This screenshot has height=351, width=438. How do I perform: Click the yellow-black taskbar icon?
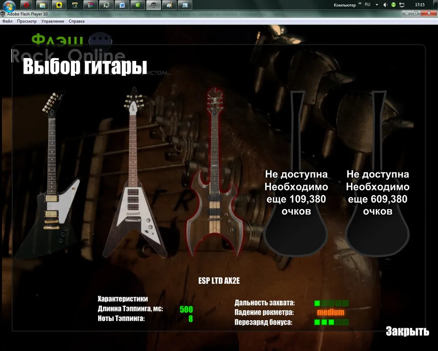pos(59,5)
